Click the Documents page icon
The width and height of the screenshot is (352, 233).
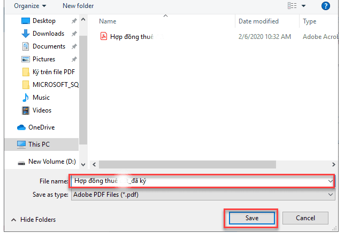point(26,46)
